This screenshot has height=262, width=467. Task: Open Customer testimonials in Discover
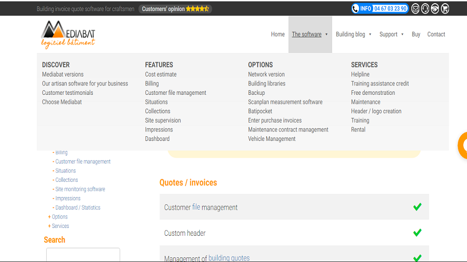coord(67,93)
